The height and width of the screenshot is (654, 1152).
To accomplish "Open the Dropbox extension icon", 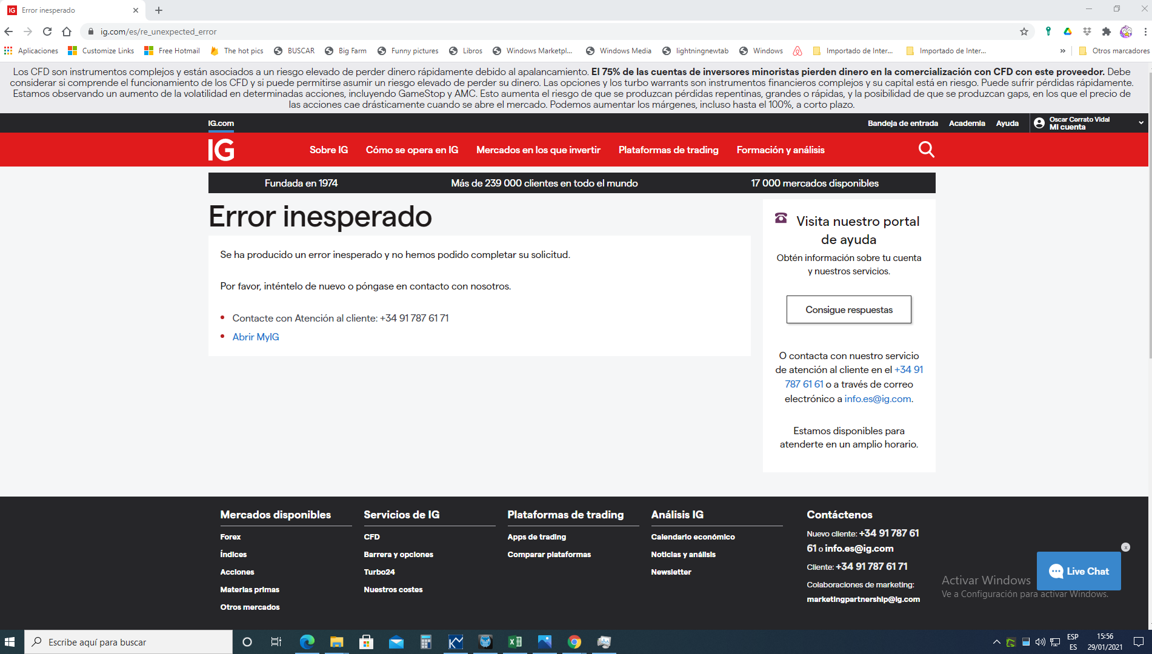I will tap(1087, 31).
